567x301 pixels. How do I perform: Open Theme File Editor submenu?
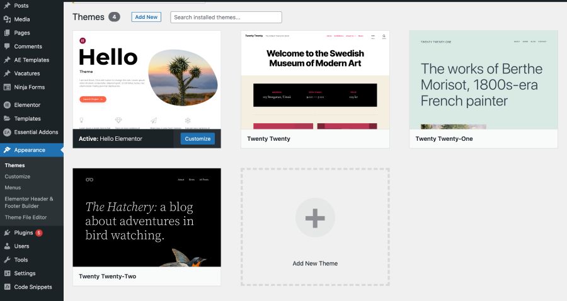point(26,217)
